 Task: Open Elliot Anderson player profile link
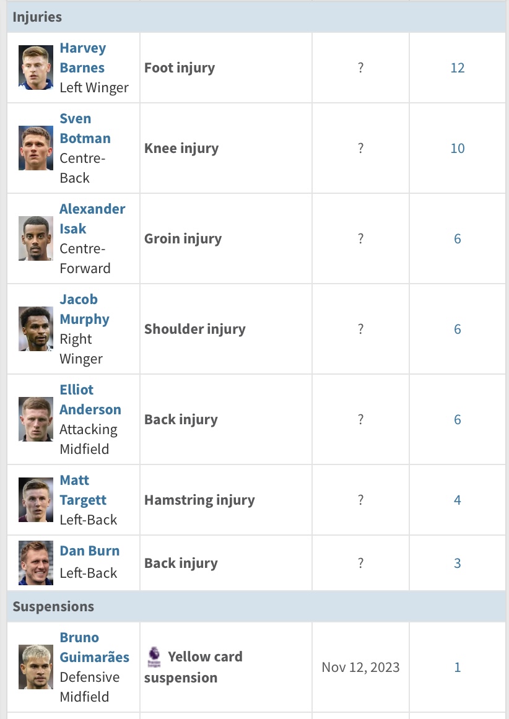[x=90, y=399]
